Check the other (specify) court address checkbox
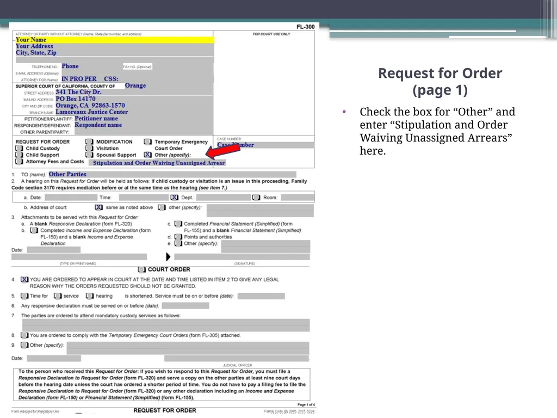 click(x=162, y=207)
